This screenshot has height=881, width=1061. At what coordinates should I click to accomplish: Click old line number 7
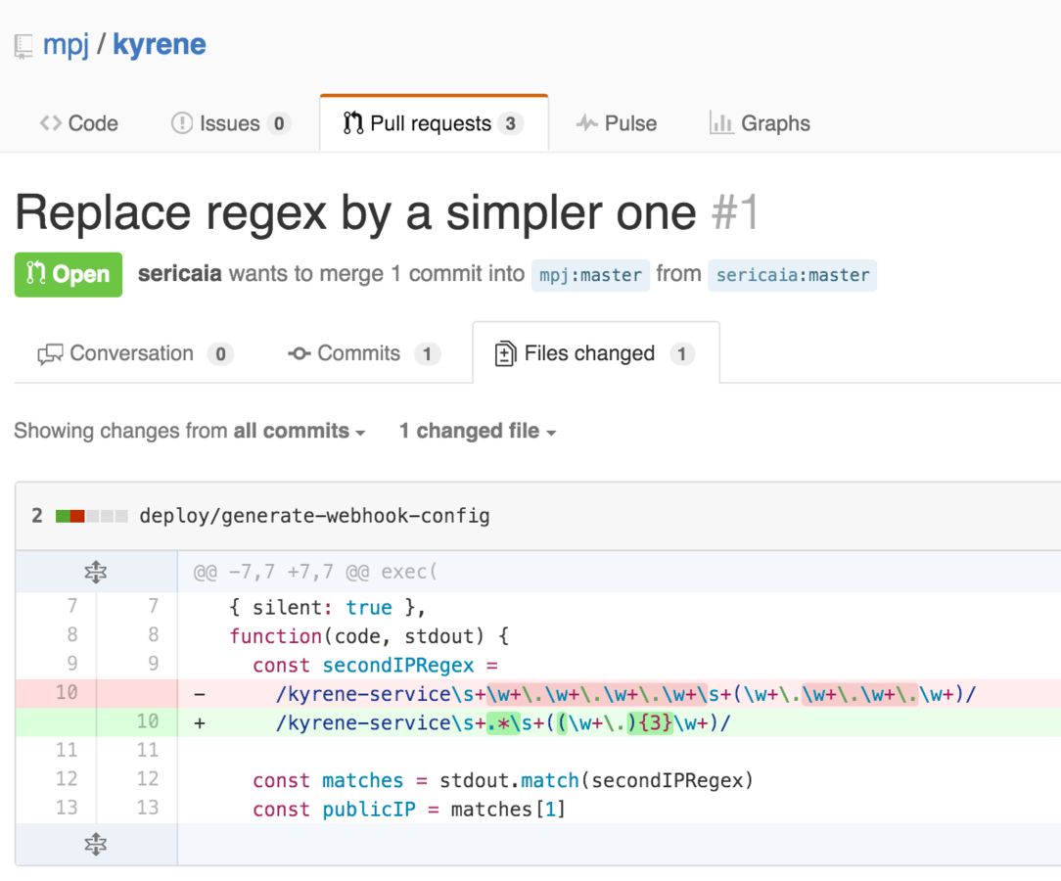(x=71, y=606)
